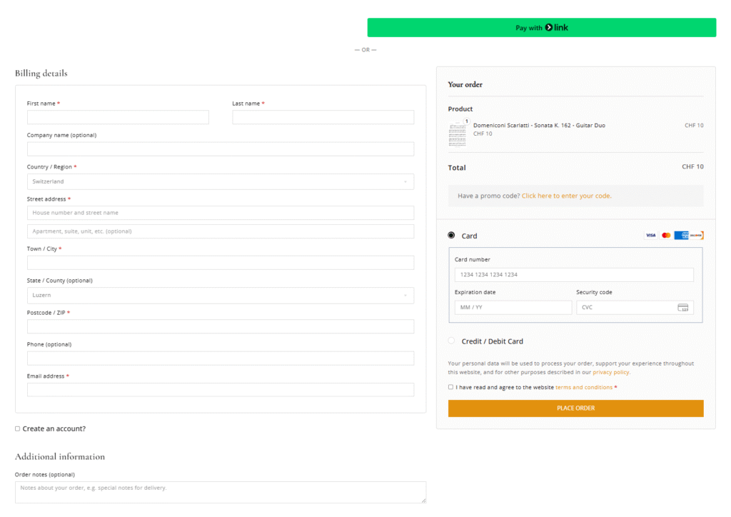The image size is (731, 517).
Task: Expand the State / County dropdown
Action: click(220, 295)
